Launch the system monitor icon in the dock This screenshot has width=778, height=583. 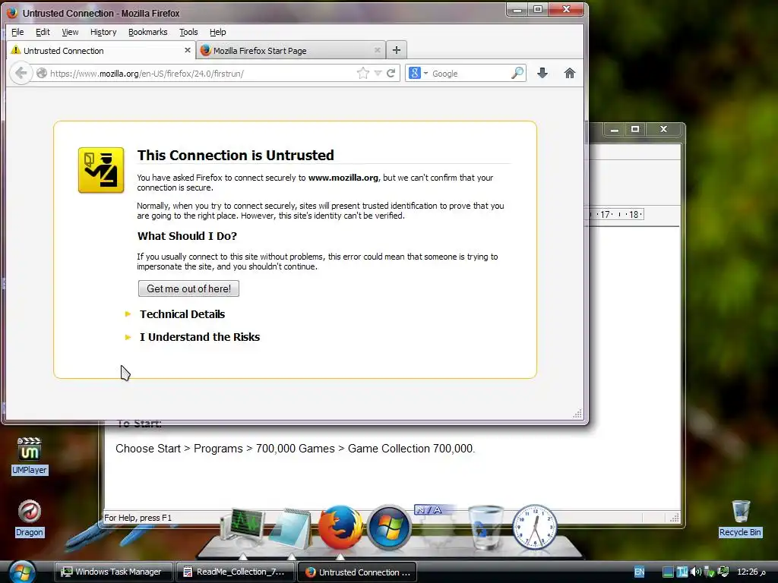(x=243, y=528)
